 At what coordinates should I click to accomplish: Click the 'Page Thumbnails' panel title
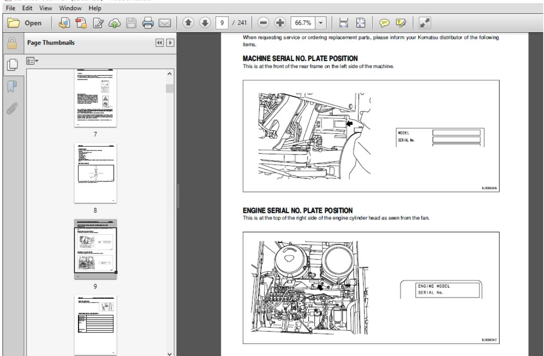tap(51, 43)
